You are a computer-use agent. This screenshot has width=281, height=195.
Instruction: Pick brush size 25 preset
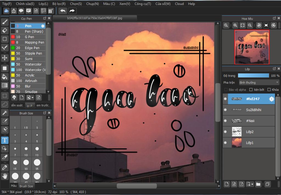pos(37,164)
